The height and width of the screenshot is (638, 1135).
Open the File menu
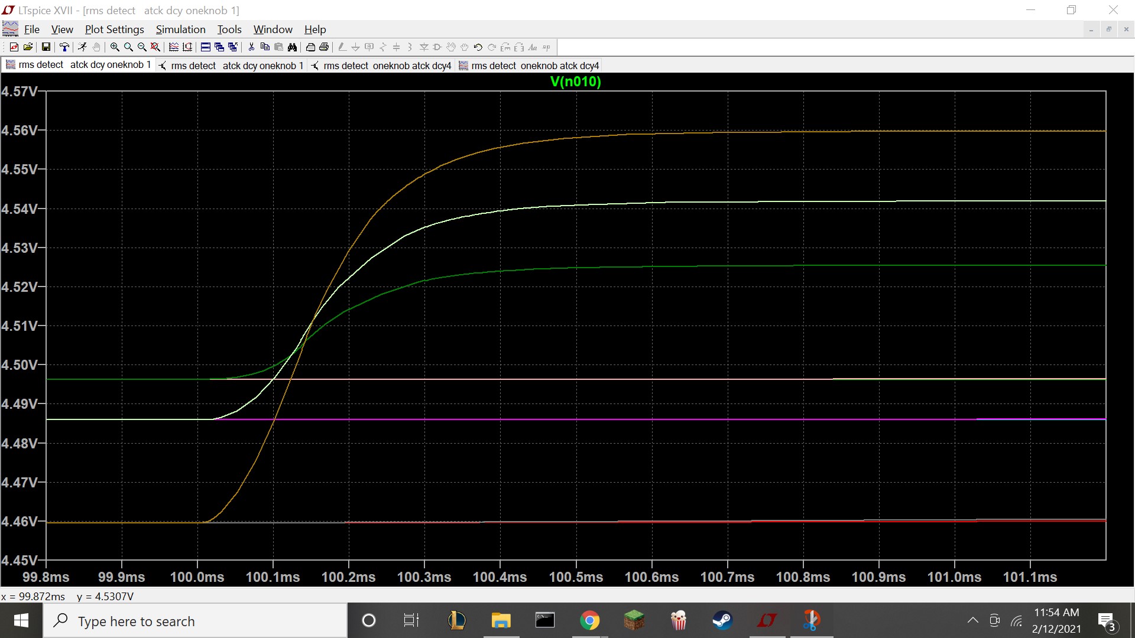(32, 30)
